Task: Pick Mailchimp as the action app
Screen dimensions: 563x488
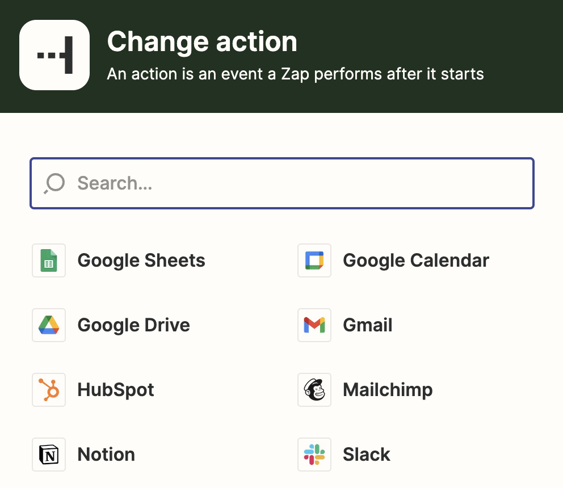Action: [388, 389]
